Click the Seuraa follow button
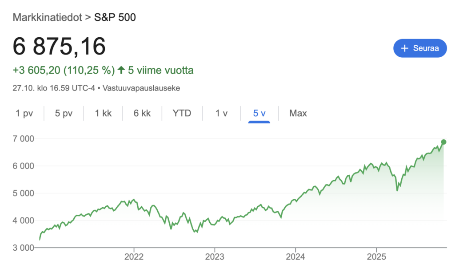The width and height of the screenshot is (455, 268). (420, 48)
